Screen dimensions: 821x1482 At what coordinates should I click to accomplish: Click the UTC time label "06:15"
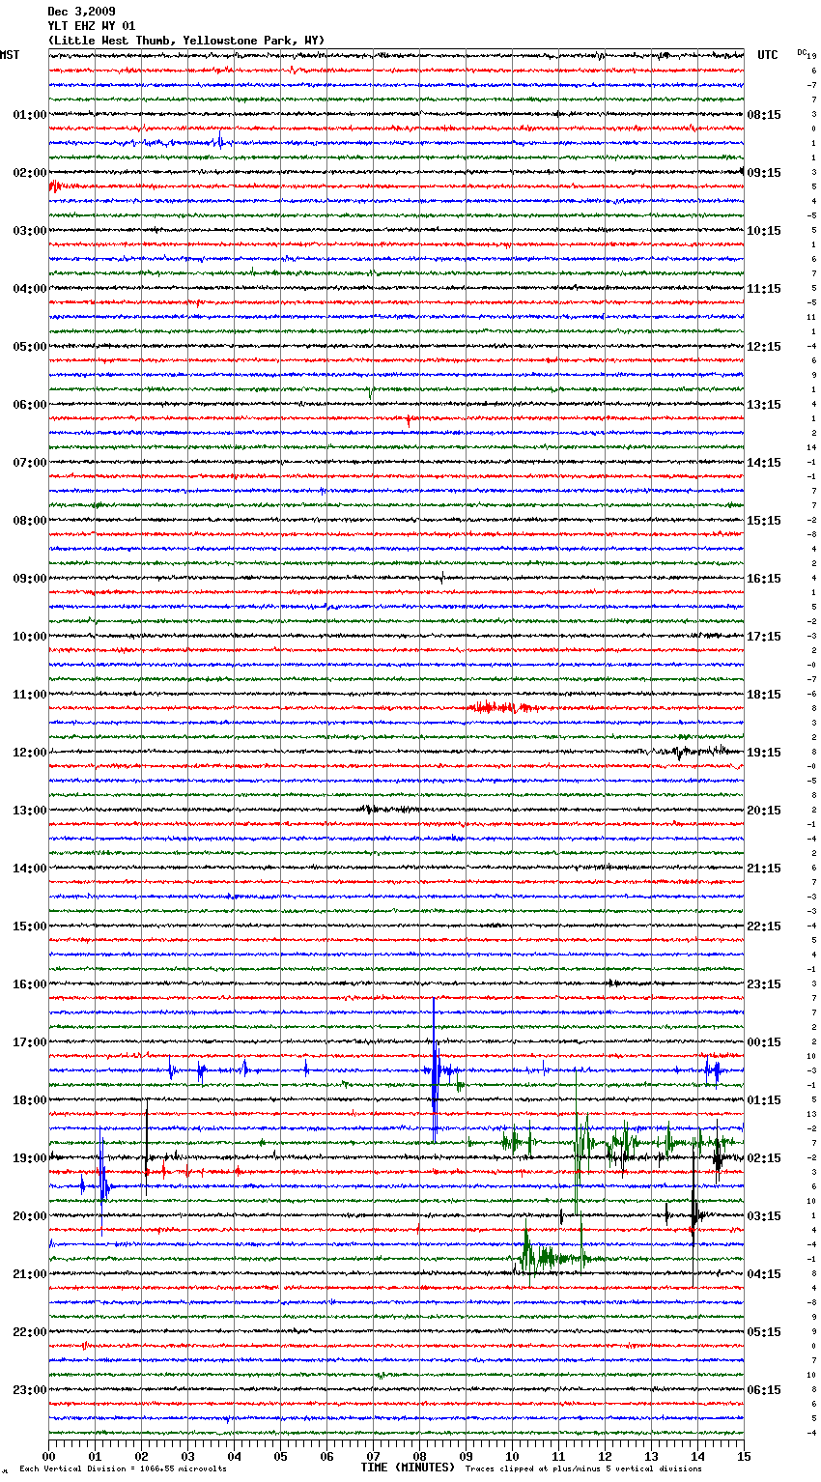[764, 1390]
